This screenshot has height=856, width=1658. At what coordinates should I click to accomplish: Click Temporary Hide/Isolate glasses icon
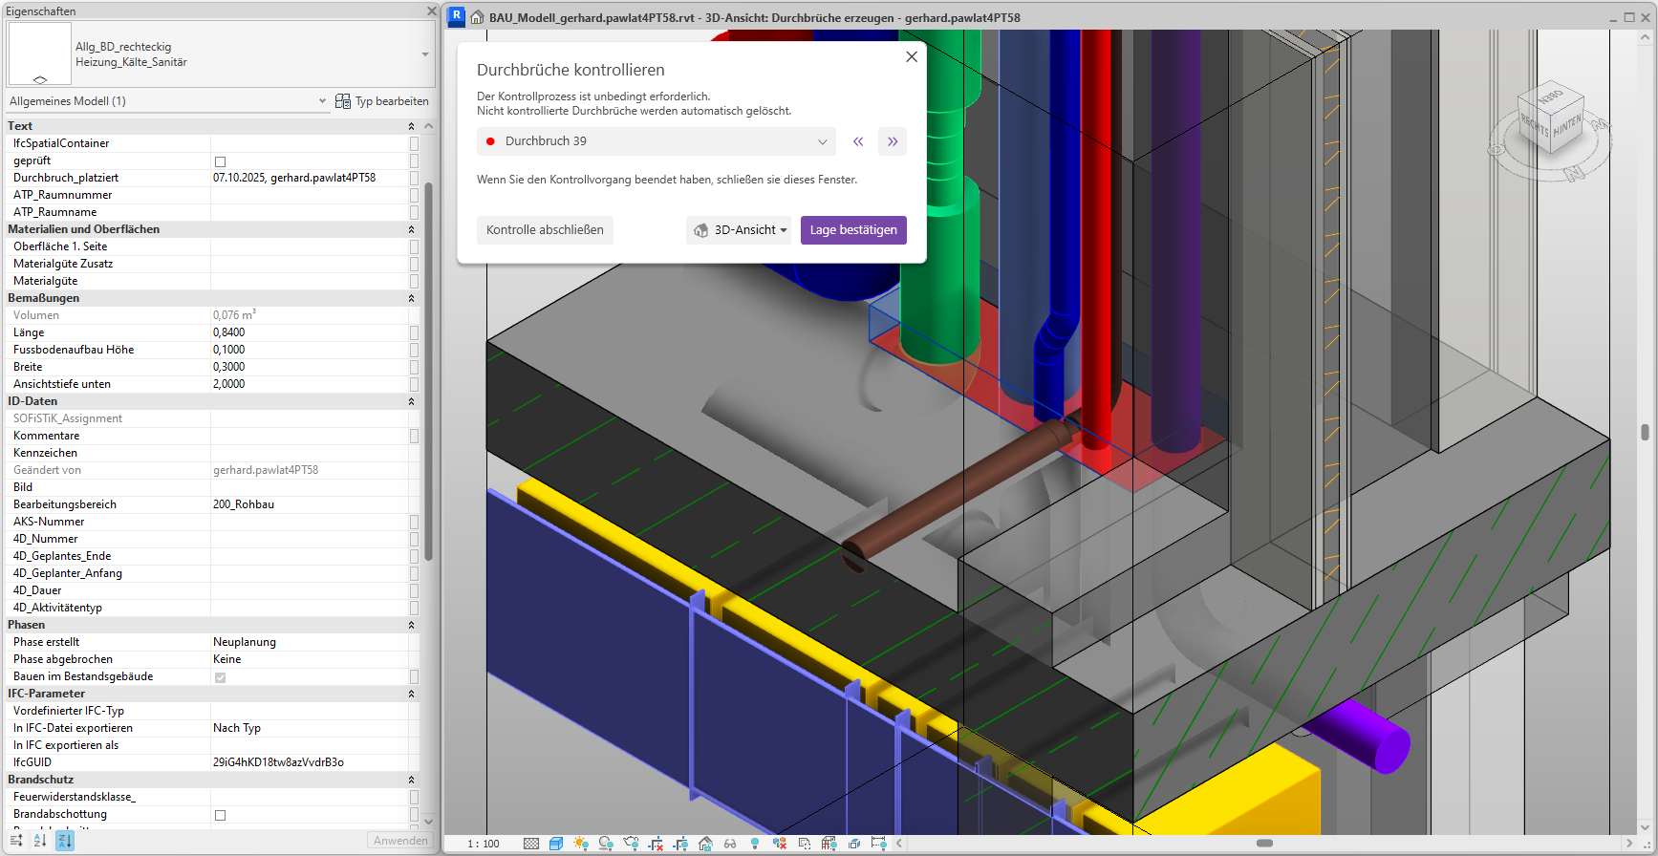730,844
